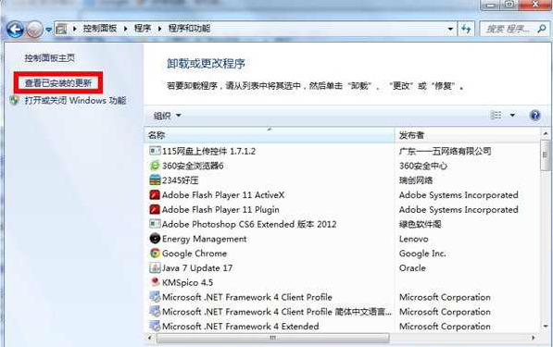The image size is (553, 347).
Task: Click the Energy Management black icon
Action: click(155, 239)
